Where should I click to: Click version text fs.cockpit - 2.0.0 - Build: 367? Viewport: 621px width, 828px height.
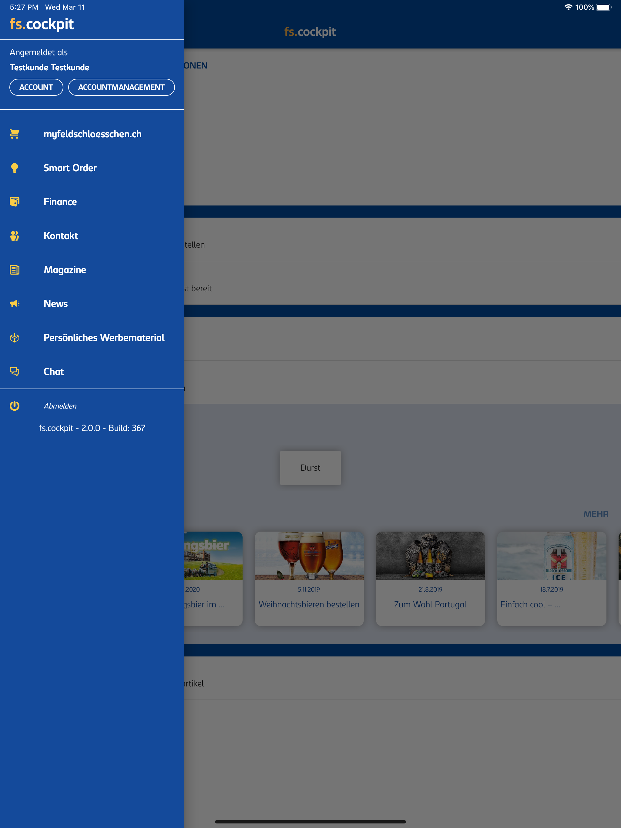click(x=92, y=428)
